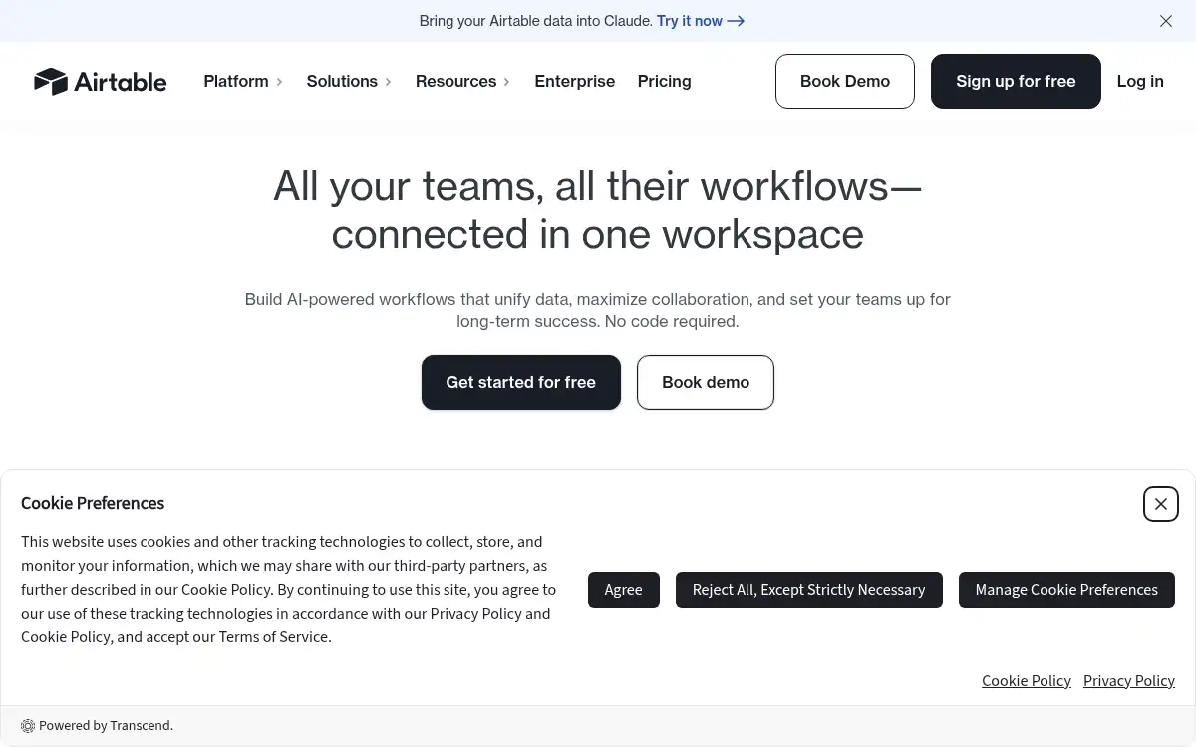Click the Transcend logo icon
The image size is (1196, 747).
[28, 726]
